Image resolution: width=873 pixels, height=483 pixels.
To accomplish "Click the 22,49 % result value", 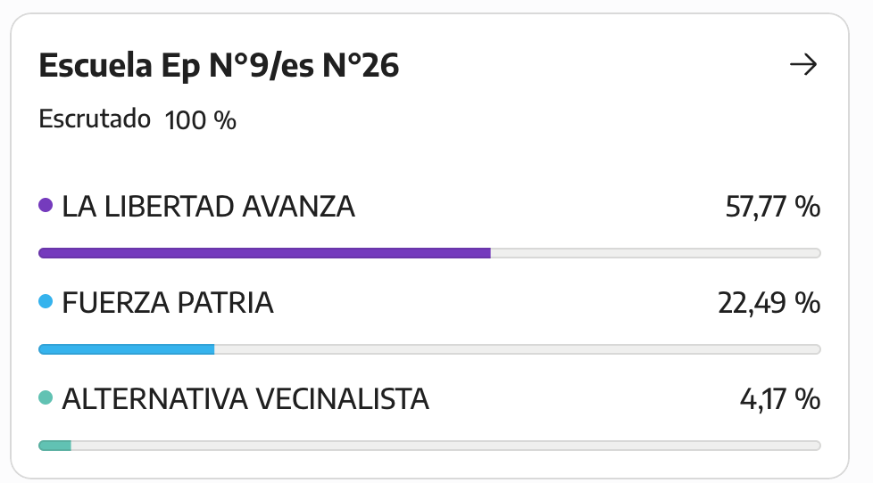I will [769, 303].
